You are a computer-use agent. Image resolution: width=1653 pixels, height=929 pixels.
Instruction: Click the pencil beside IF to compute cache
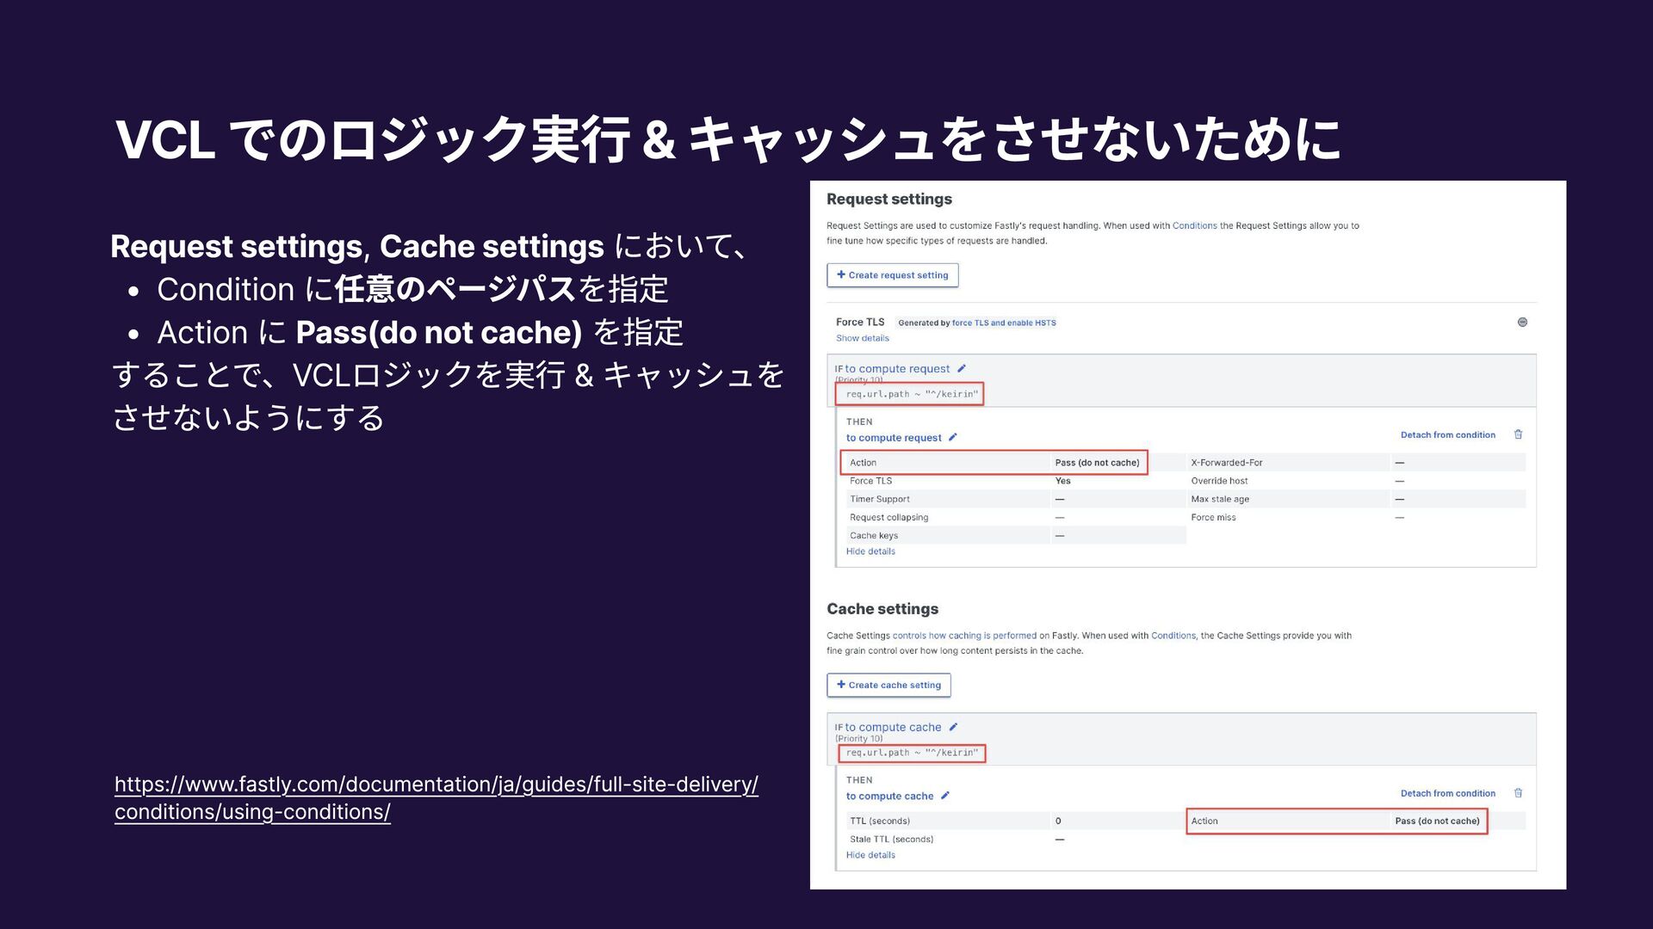[x=953, y=727]
